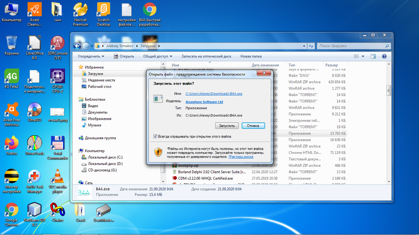Image resolution: width=419 pixels, height=235 pixels.
Task: Launch SDRConsole (V3) from the desktop
Action: pyautogui.click(x=58, y=47)
